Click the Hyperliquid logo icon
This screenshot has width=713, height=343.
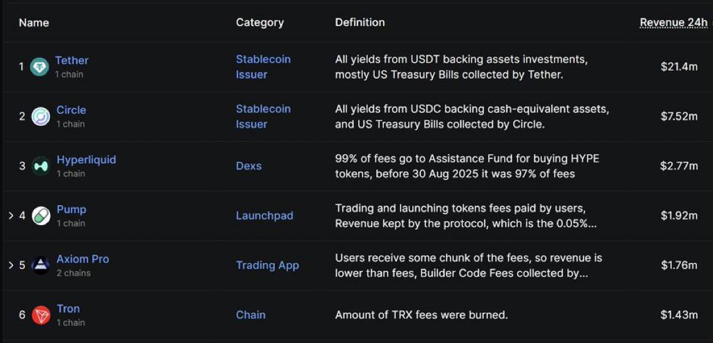pos(41,166)
